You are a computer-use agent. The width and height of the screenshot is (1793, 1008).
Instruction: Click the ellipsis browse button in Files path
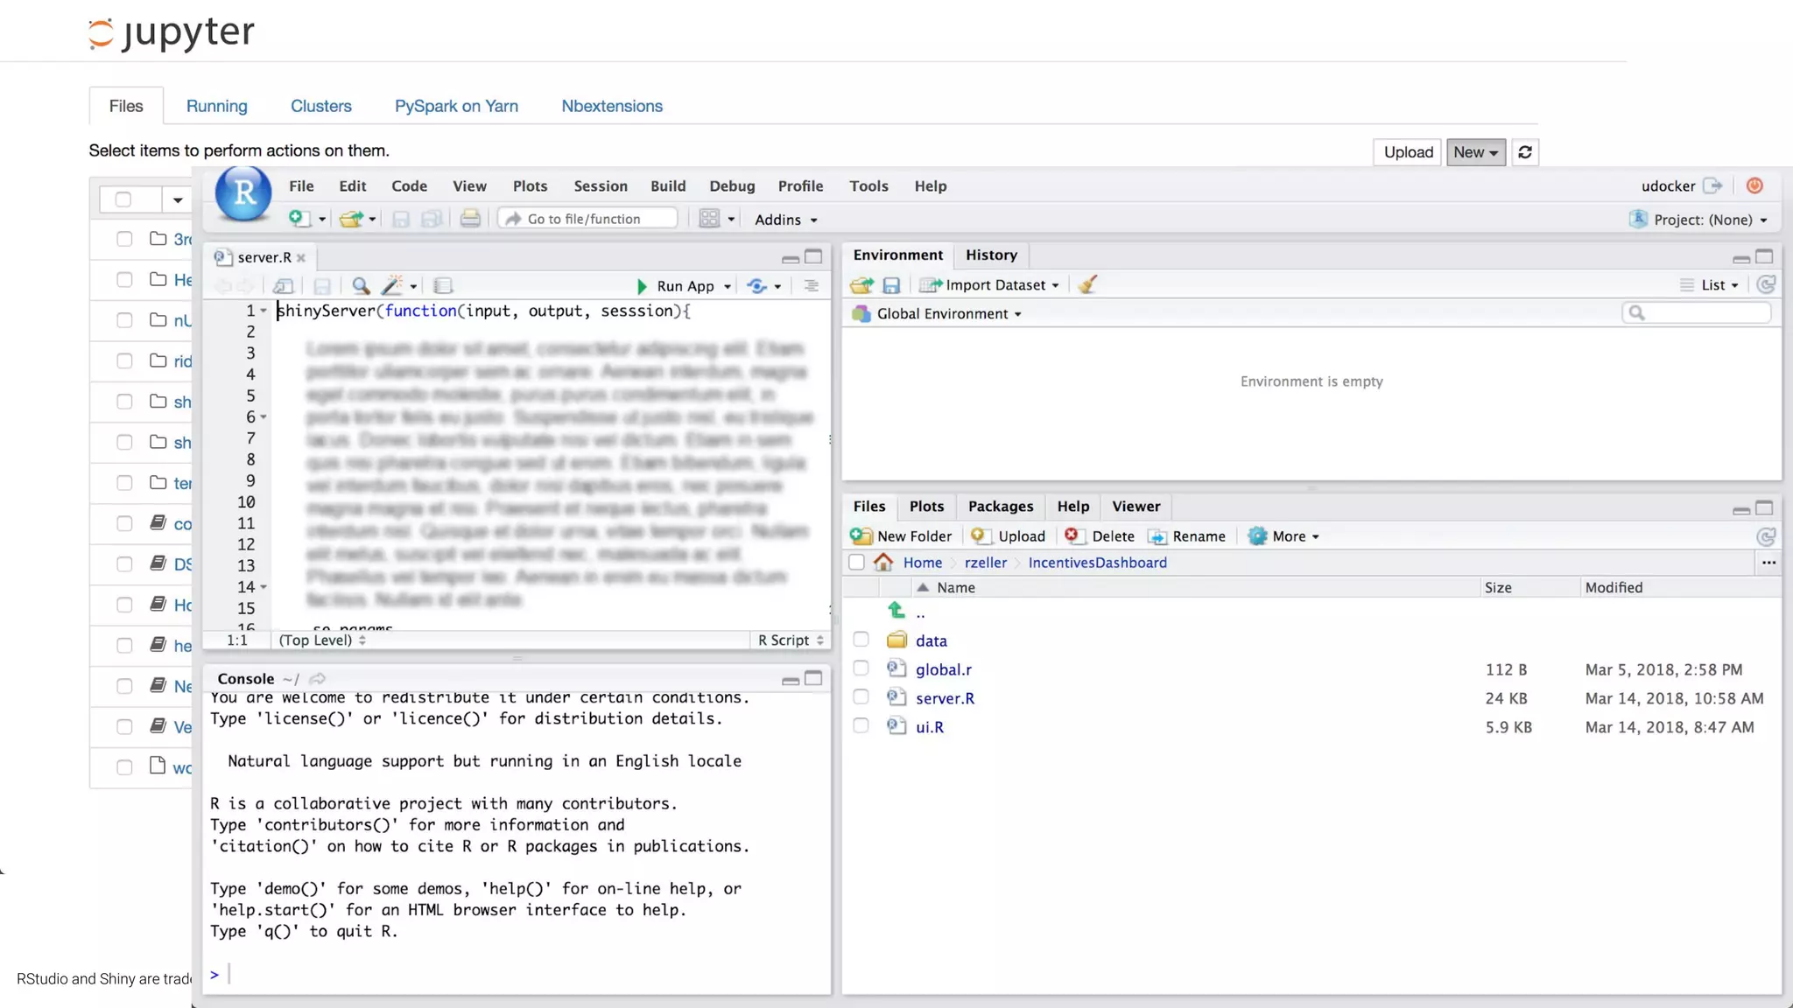pos(1768,563)
